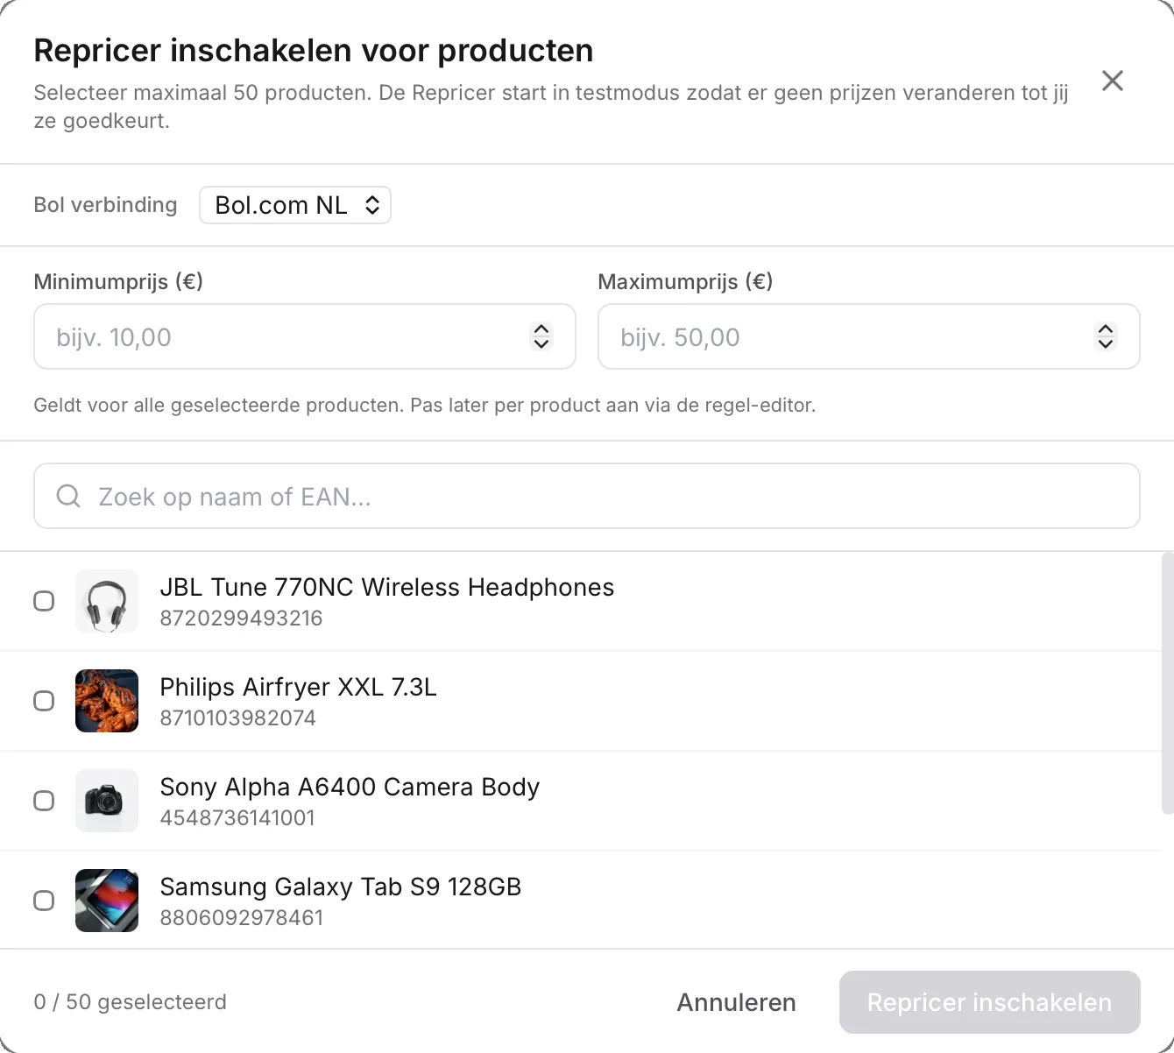Click the Samsung tablet thumbnail
Image resolution: width=1174 pixels, height=1053 pixels.
[107, 901]
